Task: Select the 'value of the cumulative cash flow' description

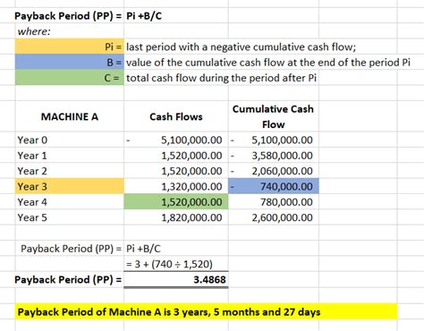Action: coord(268,63)
